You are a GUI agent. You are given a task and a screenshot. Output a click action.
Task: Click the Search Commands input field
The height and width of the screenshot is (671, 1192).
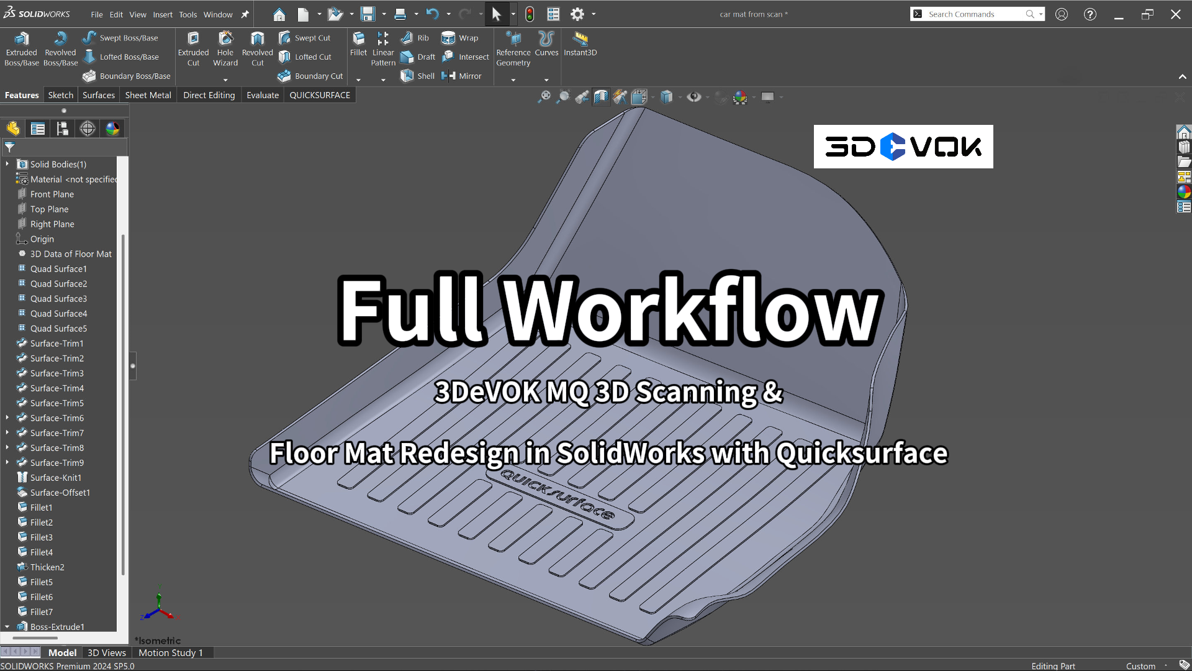point(975,14)
